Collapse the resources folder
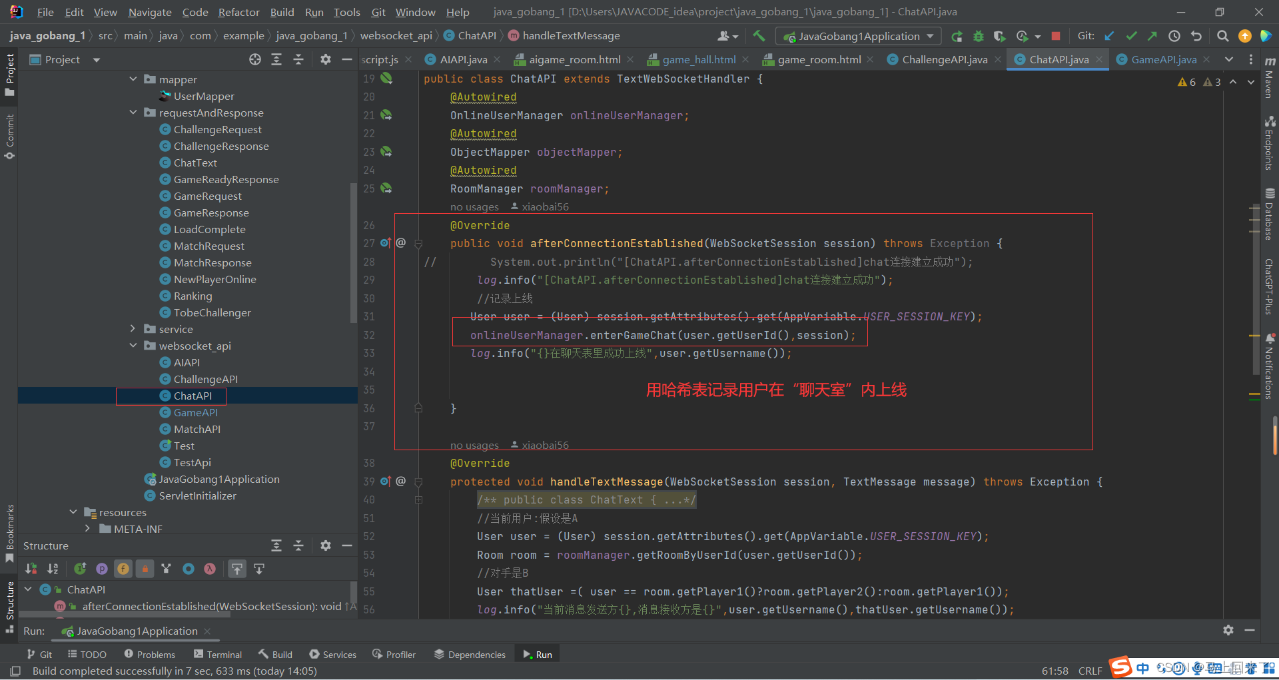Screen dimensions: 1279x680 (73, 512)
